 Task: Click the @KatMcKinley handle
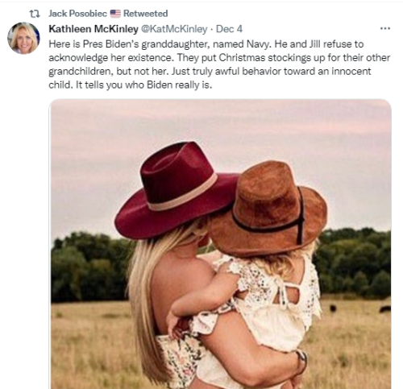tap(174, 29)
